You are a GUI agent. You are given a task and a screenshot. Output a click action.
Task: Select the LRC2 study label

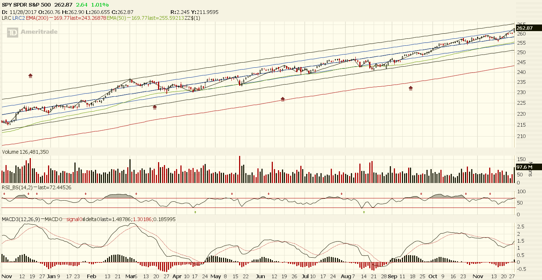click(x=18, y=17)
